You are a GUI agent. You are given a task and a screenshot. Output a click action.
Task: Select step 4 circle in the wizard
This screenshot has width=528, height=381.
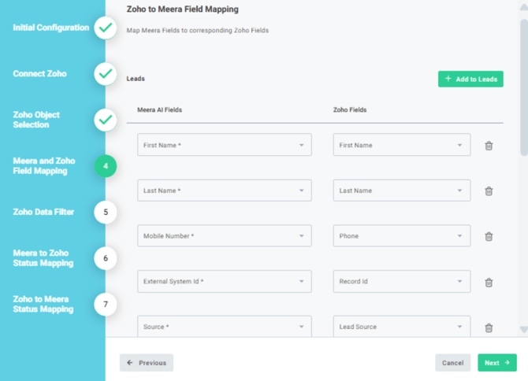click(x=106, y=166)
